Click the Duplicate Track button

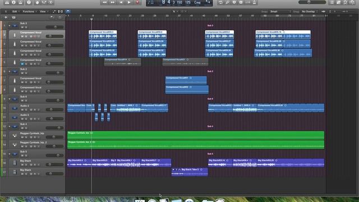(13, 17)
